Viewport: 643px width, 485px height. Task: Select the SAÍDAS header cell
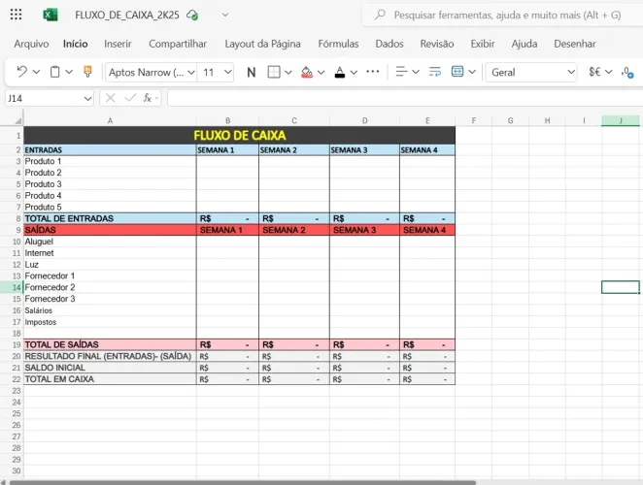110,230
